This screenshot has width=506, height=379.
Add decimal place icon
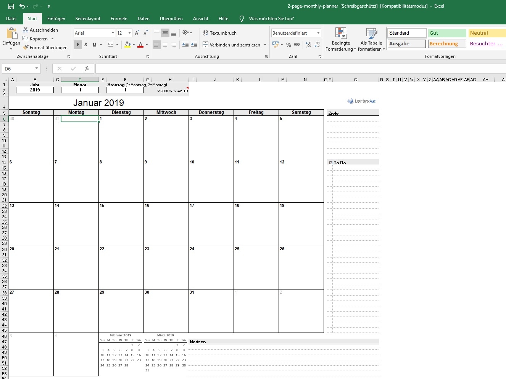[x=308, y=45]
